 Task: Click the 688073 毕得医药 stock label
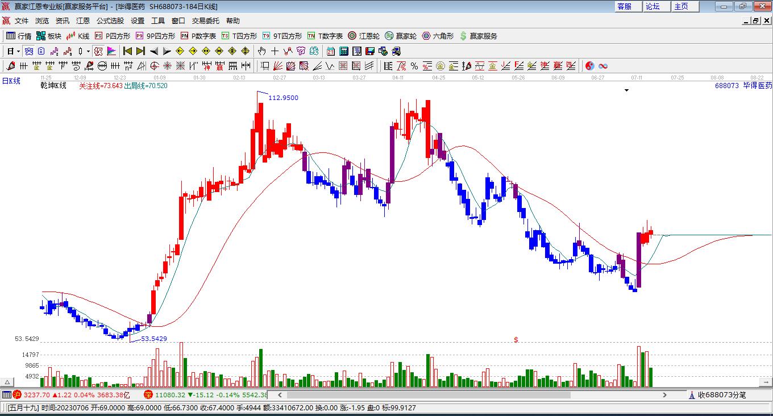point(743,86)
